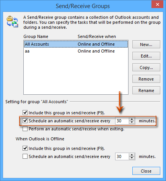This screenshot has height=181, width=166.
Task: Uncheck offline Include this group in send/receive
Action: click(25, 148)
